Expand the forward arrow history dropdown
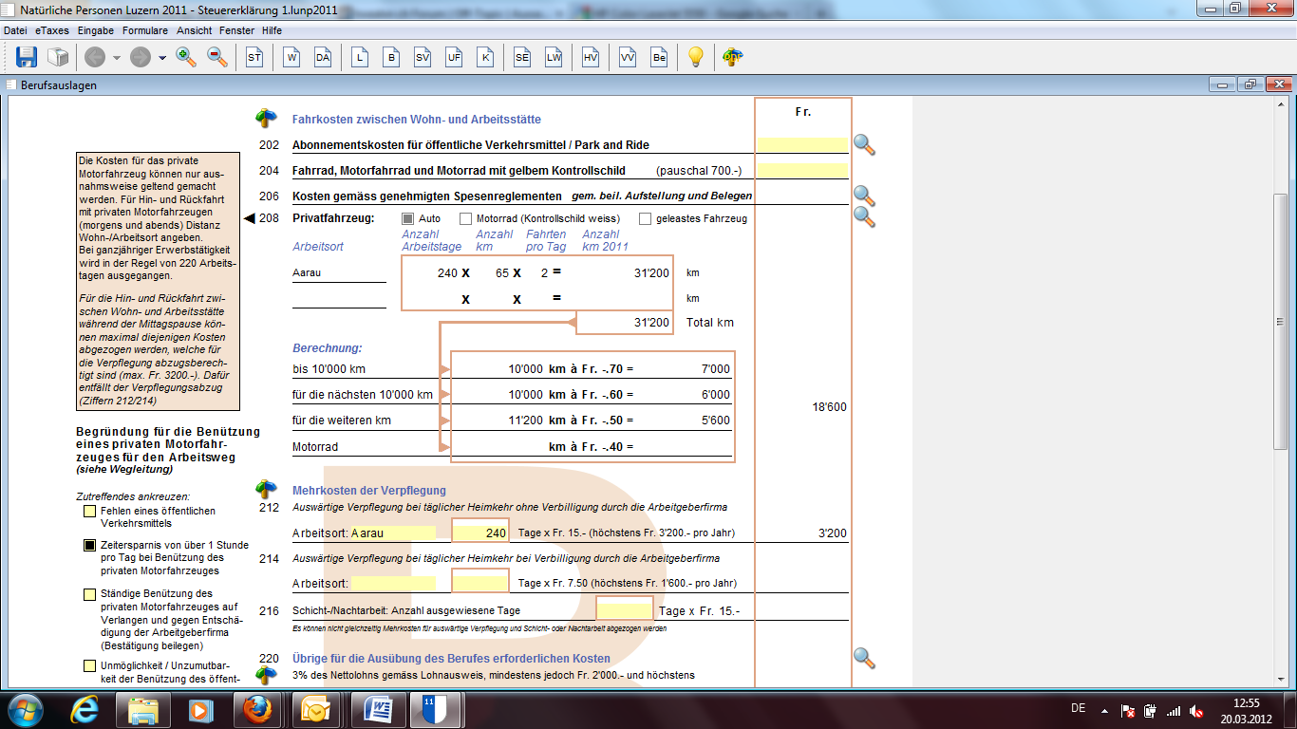The width and height of the screenshot is (1297, 729). coord(162,58)
